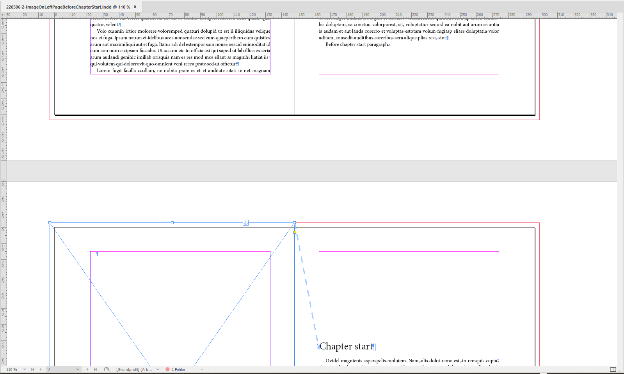Screen dimensions: 624x374
Task: Go to the next page button
Action: point(87,369)
